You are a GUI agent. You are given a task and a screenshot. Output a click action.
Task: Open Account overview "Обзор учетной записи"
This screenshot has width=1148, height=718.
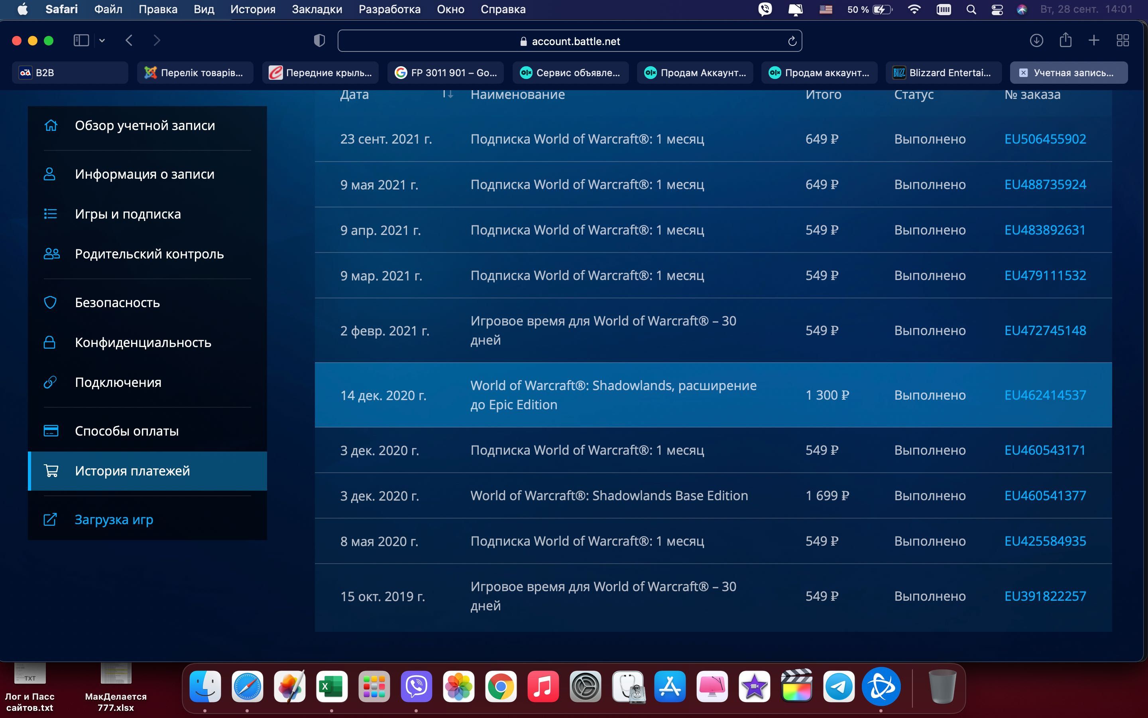147,125
